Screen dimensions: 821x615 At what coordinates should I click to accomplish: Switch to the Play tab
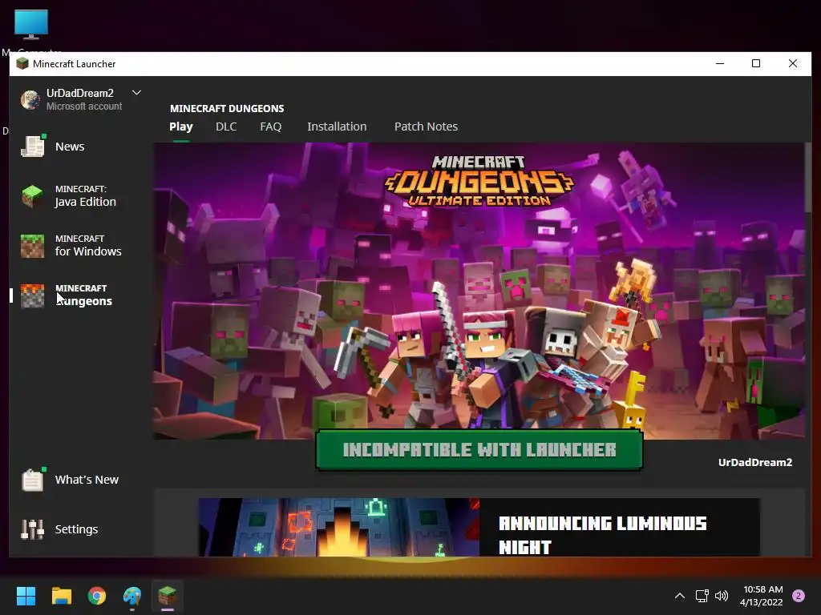click(181, 127)
